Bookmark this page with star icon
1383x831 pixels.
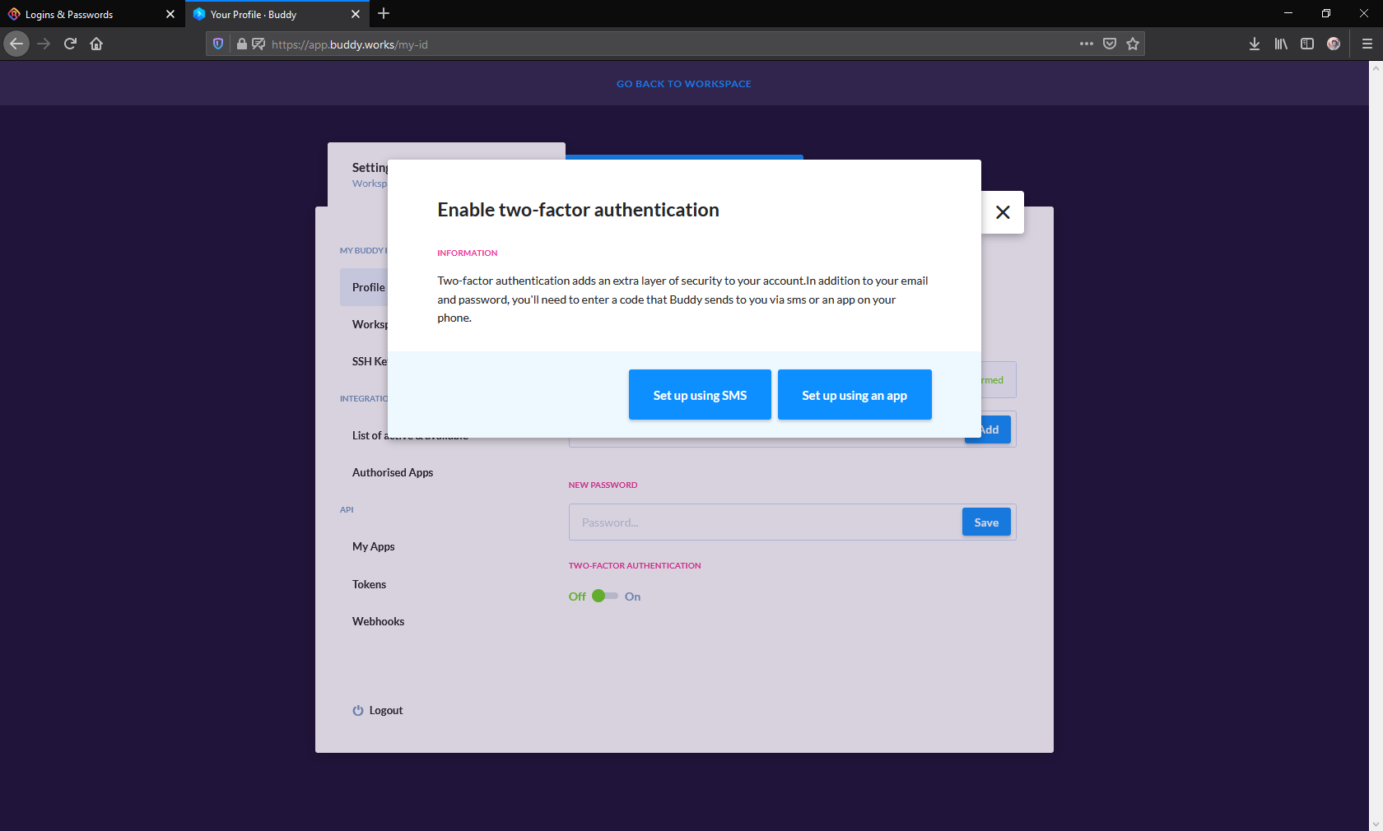point(1133,44)
